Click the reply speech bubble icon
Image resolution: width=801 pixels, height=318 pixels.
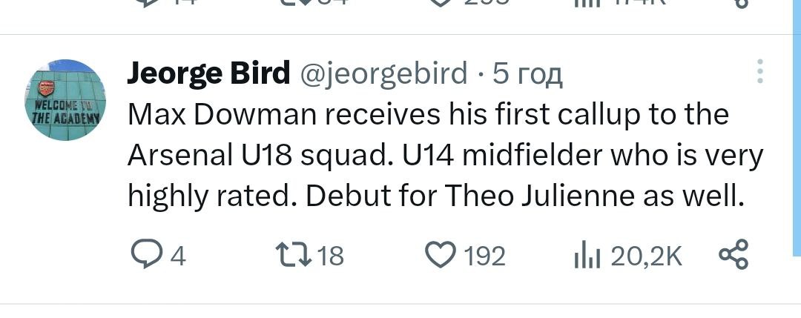coord(148,256)
